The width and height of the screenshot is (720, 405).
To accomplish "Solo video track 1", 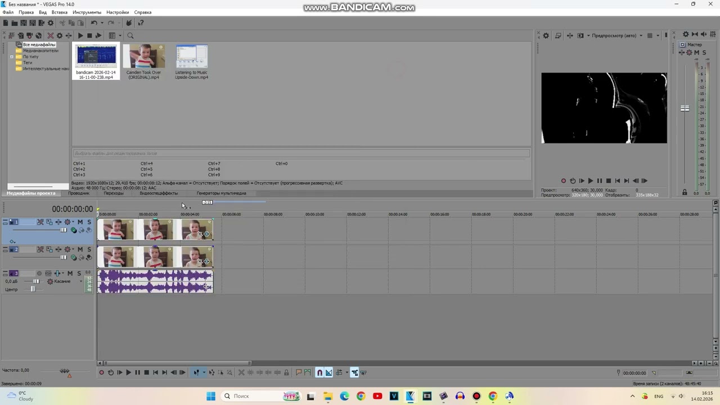I will click(x=89, y=222).
